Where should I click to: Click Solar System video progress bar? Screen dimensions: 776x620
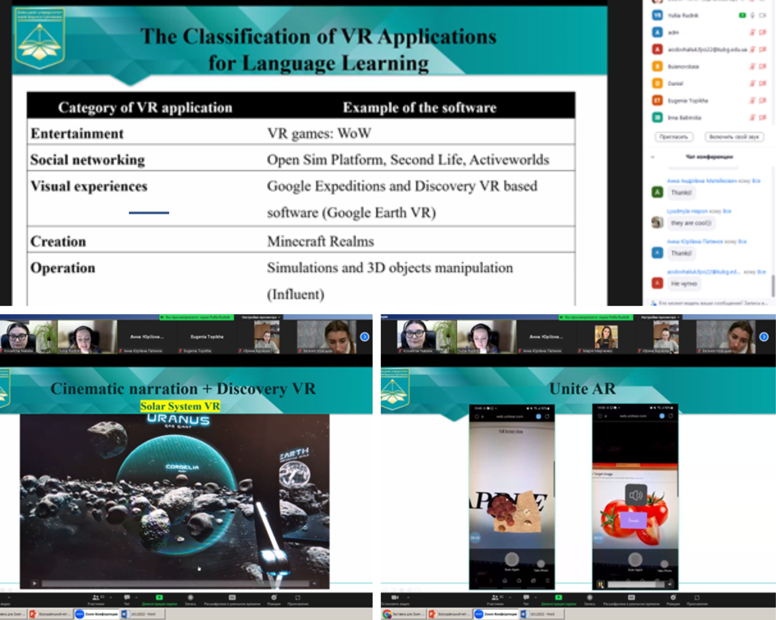(175, 583)
